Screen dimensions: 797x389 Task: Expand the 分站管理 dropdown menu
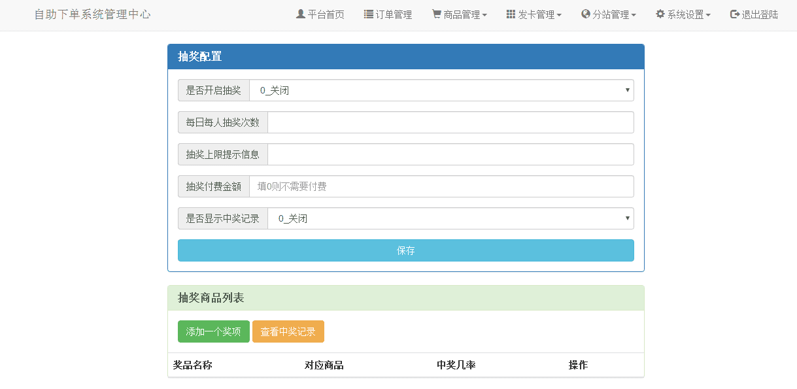point(608,14)
